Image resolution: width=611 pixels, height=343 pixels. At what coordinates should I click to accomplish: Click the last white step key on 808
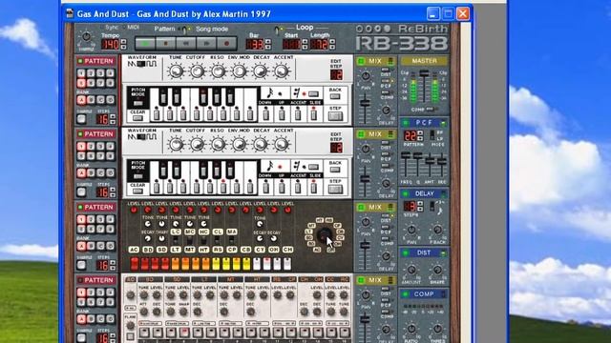click(x=287, y=264)
